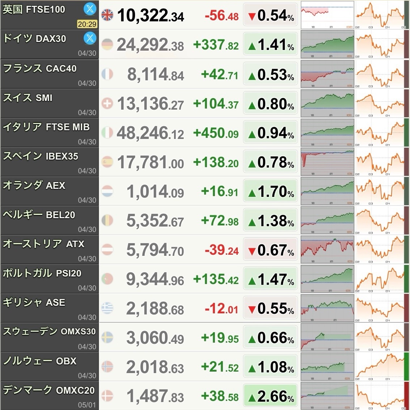Open the OMXS30 intraday chart thumbnail
Image resolution: width=410 pixels, height=410 pixels.
(327, 337)
